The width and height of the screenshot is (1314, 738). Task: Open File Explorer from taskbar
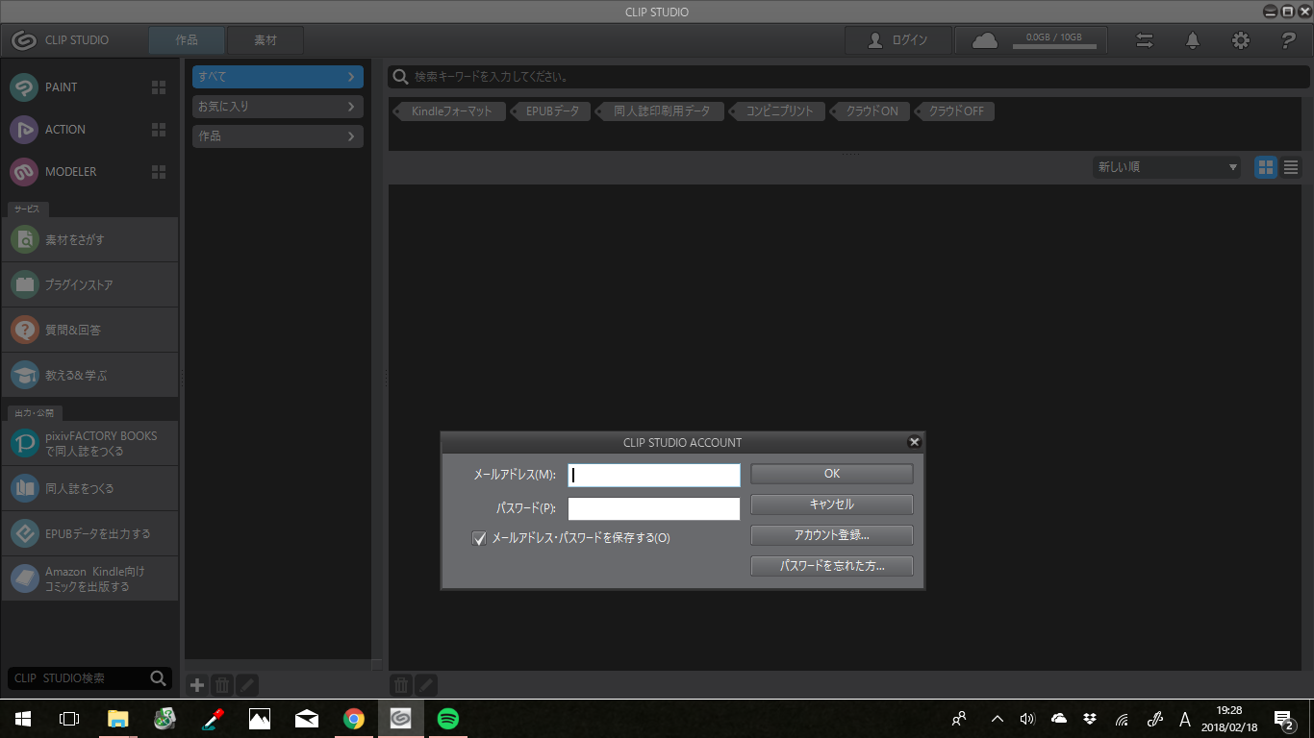[117, 718]
